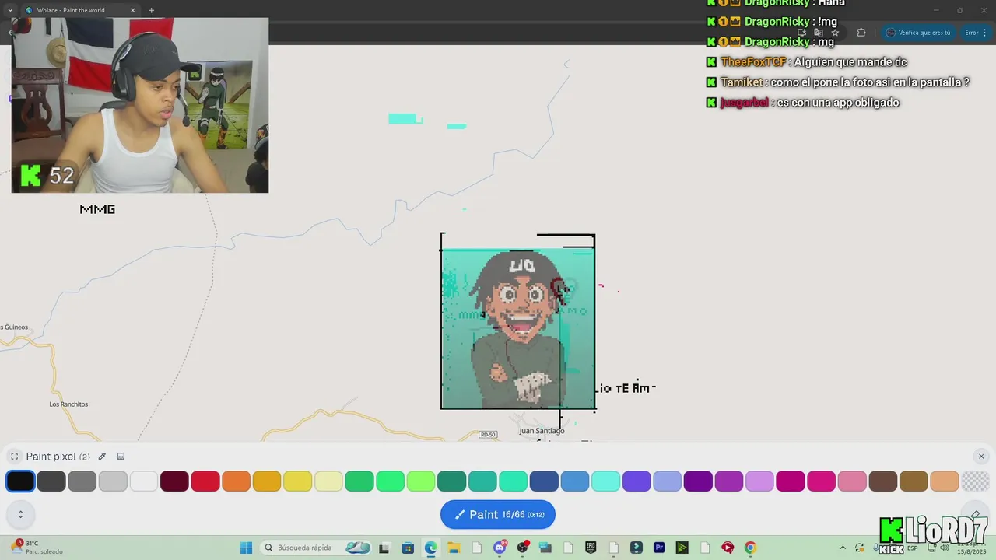
Task: Pick the dark gray swatch
Action: [x=51, y=481]
